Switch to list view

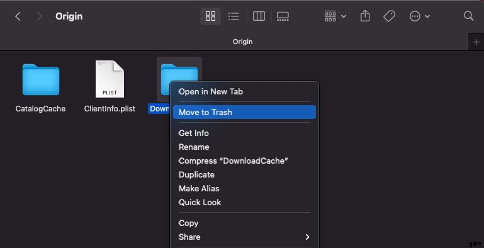coord(234,16)
